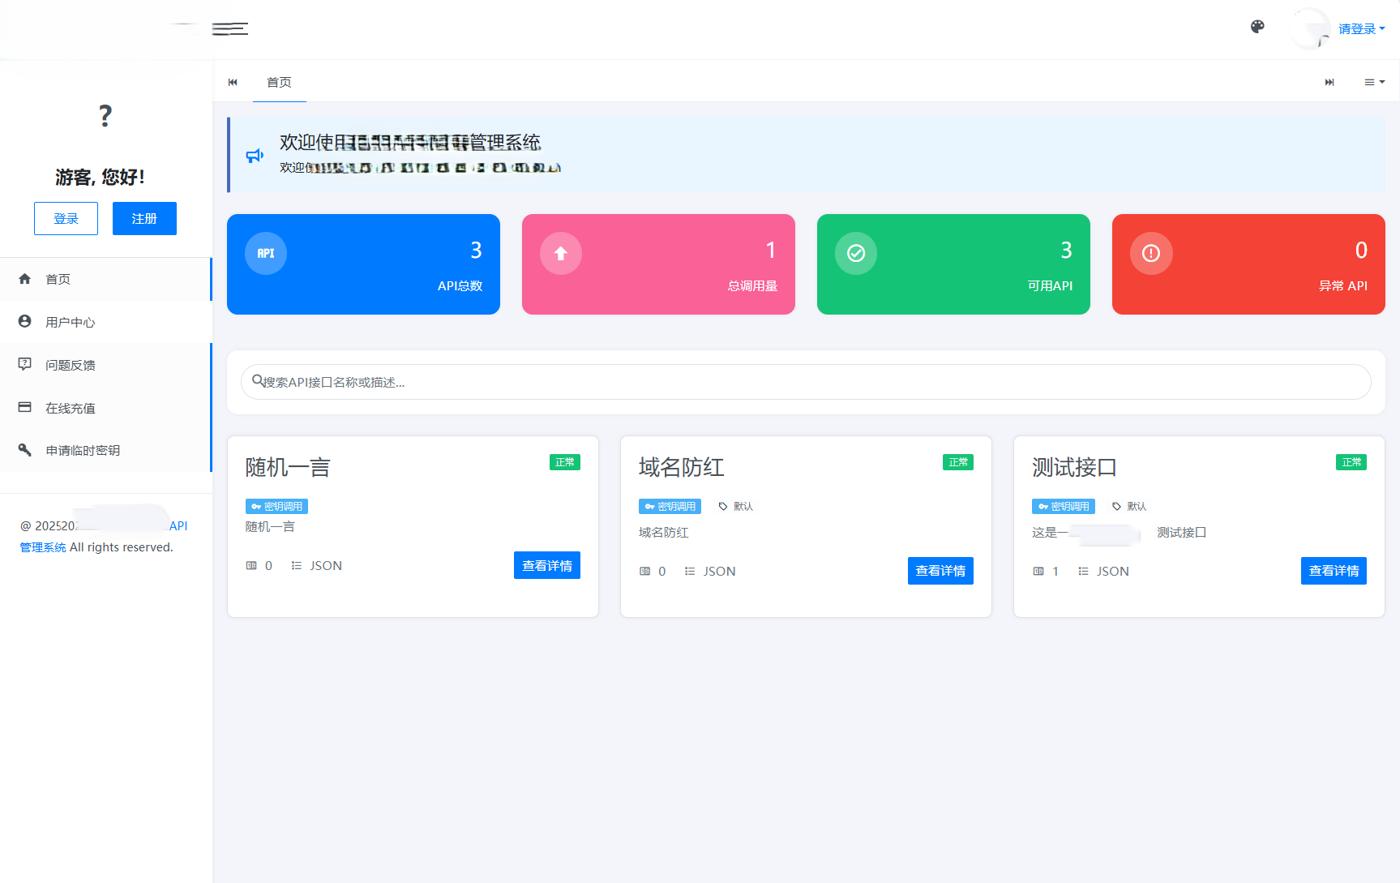Viewport: 1400px width, 883px height.
Task: Click 正常 status badge on 域名防红
Action: point(958,462)
